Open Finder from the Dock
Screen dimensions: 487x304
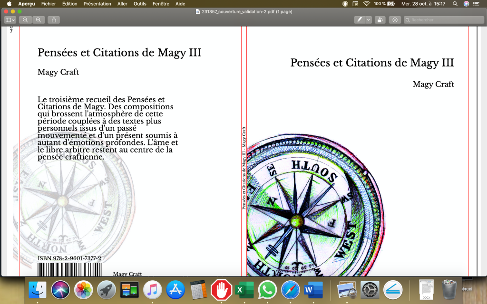click(38, 289)
